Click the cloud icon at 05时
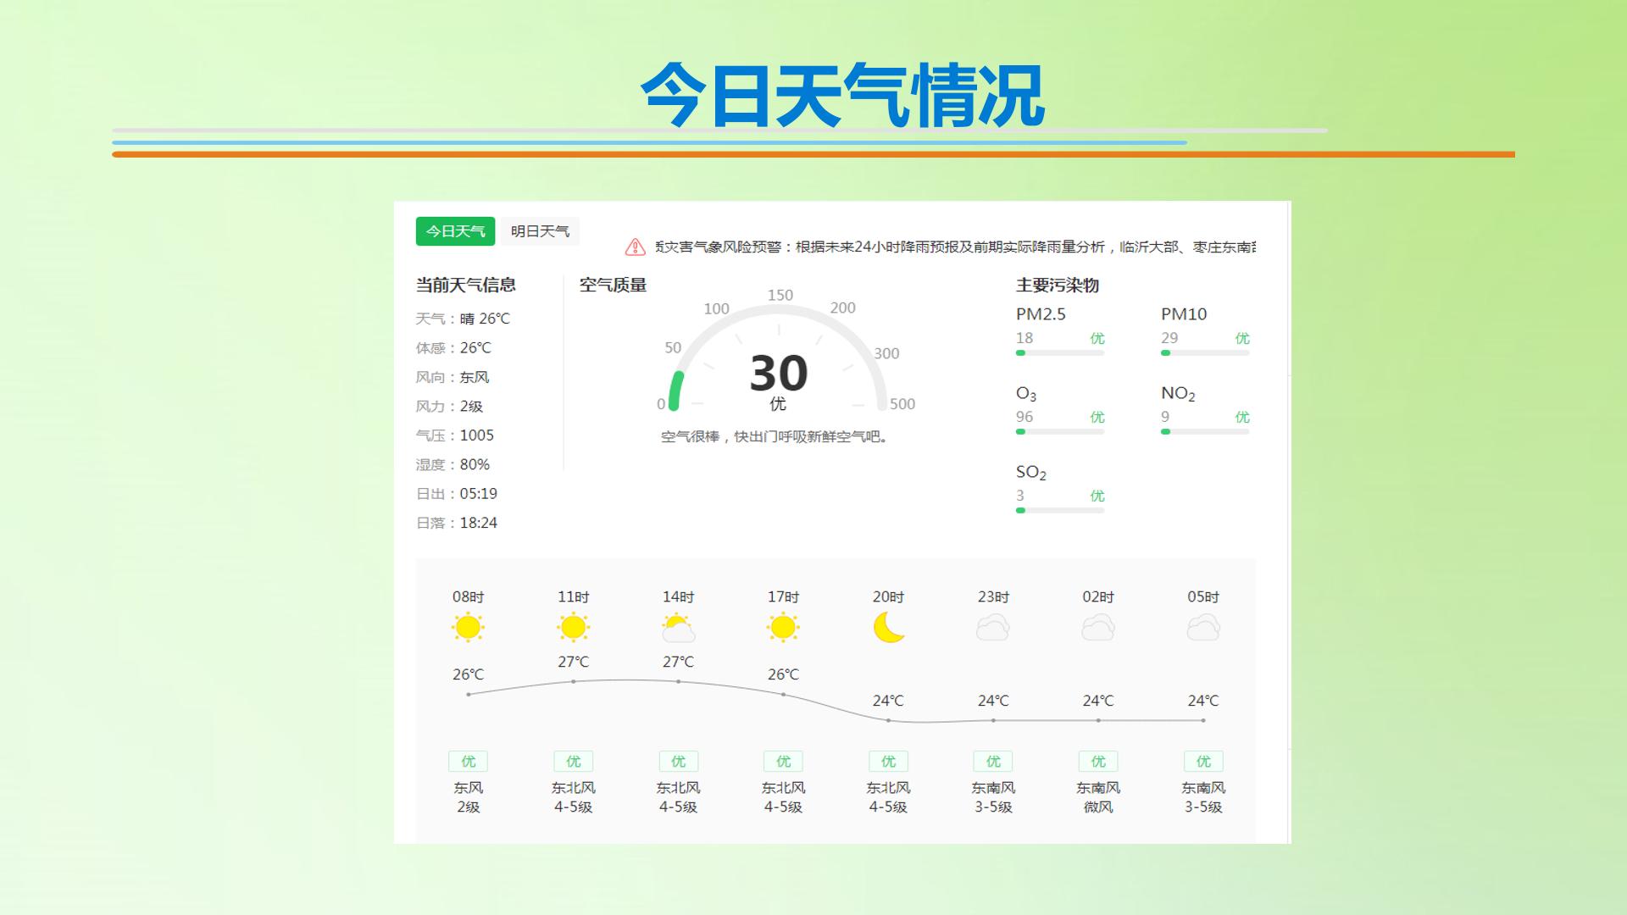Viewport: 1627px width, 915px height. (x=1203, y=628)
